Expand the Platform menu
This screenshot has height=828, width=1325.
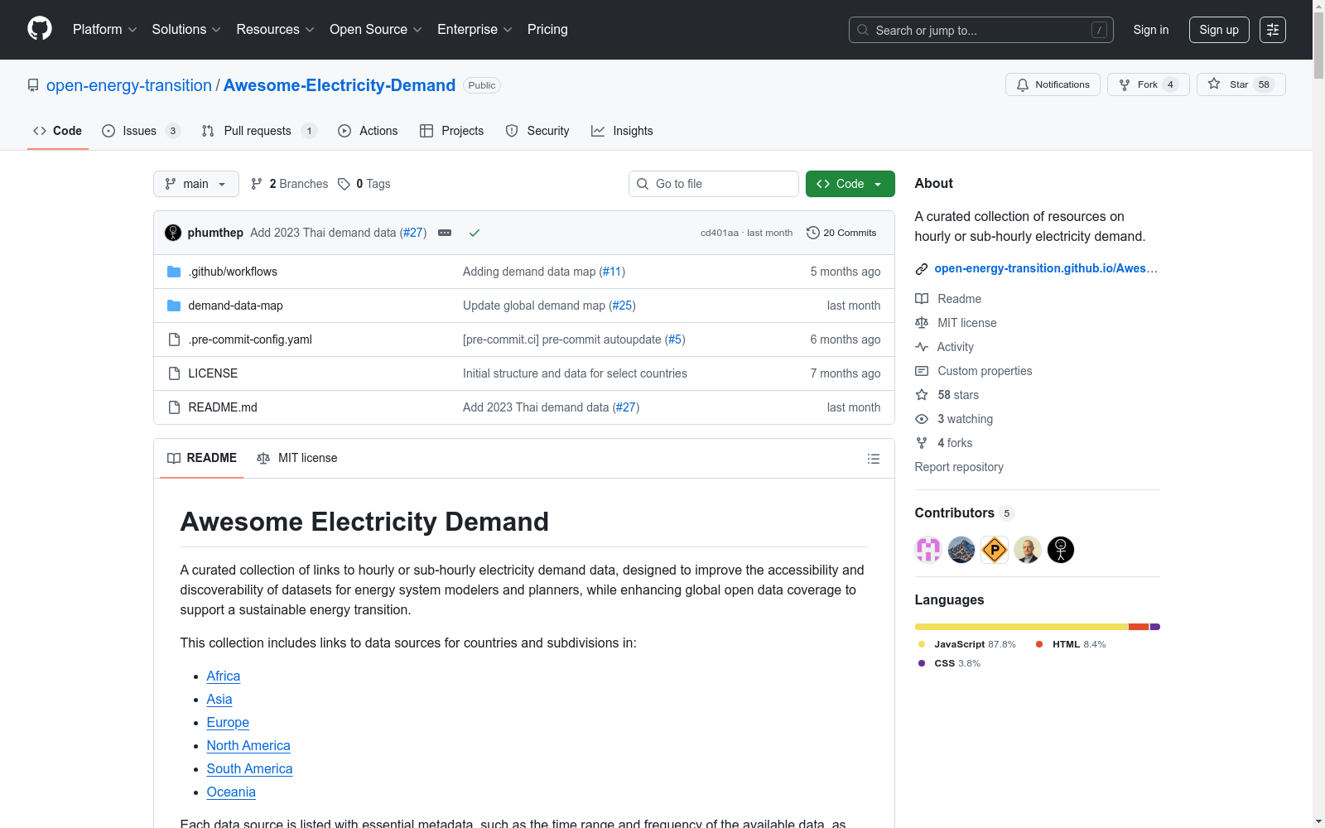(x=105, y=29)
